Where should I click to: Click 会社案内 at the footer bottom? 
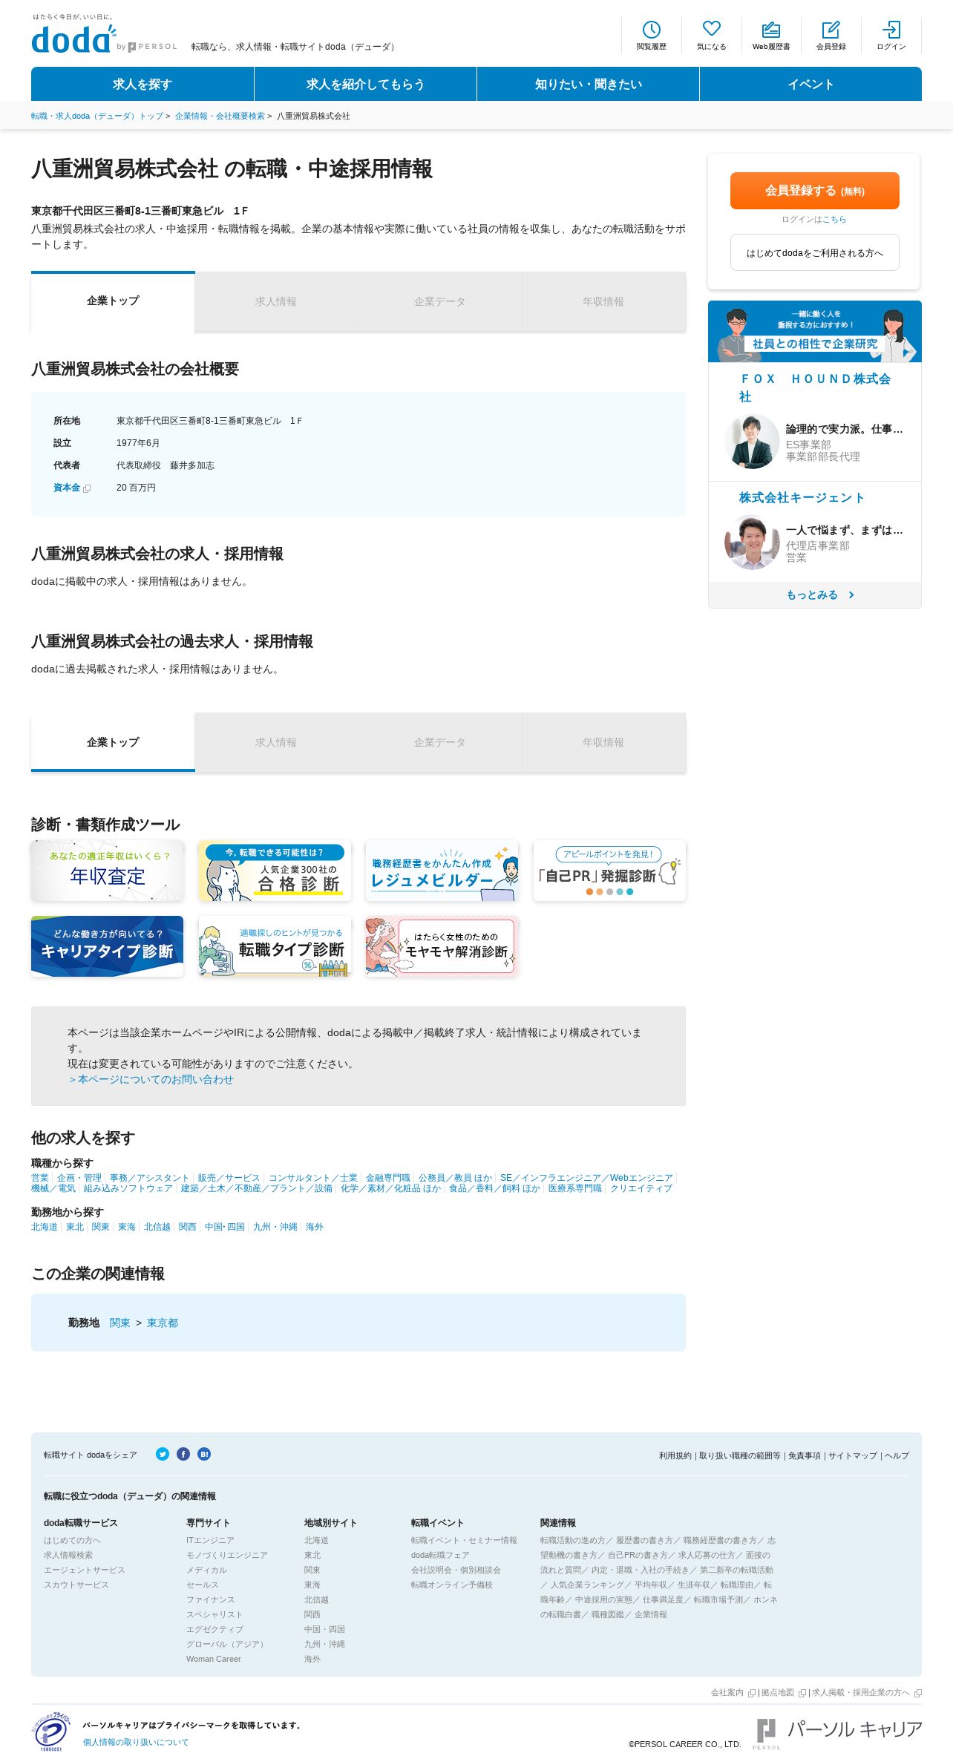pyautogui.click(x=727, y=1692)
